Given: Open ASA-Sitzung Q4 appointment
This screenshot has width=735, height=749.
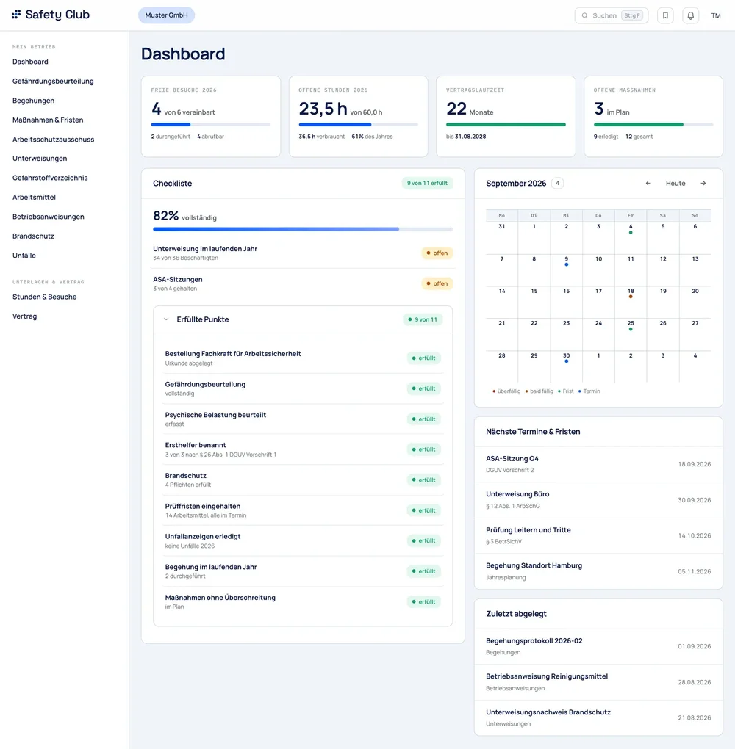Looking at the screenshot, I should pyautogui.click(x=598, y=464).
